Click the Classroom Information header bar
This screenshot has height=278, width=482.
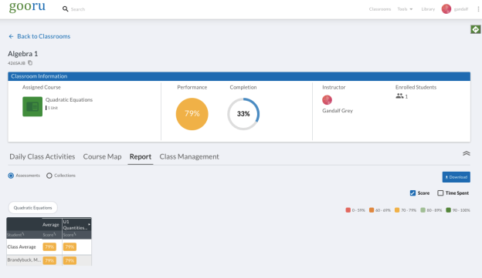(239, 76)
